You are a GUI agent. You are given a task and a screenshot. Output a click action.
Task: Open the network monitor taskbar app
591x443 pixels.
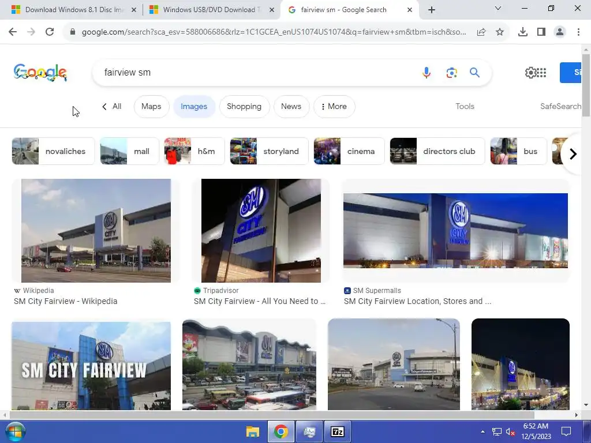(309, 431)
